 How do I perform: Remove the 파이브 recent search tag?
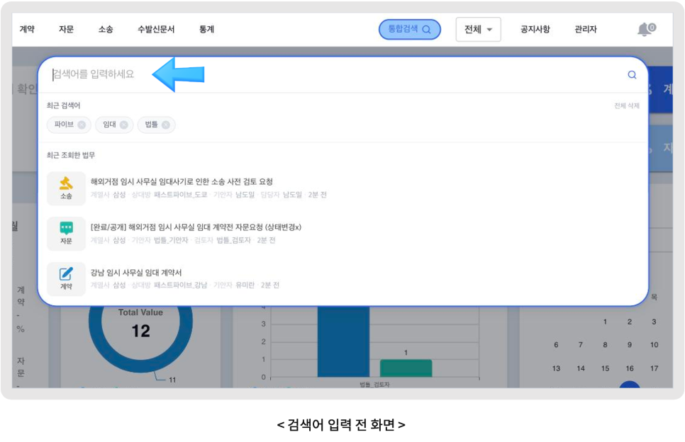(x=82, y=125)
